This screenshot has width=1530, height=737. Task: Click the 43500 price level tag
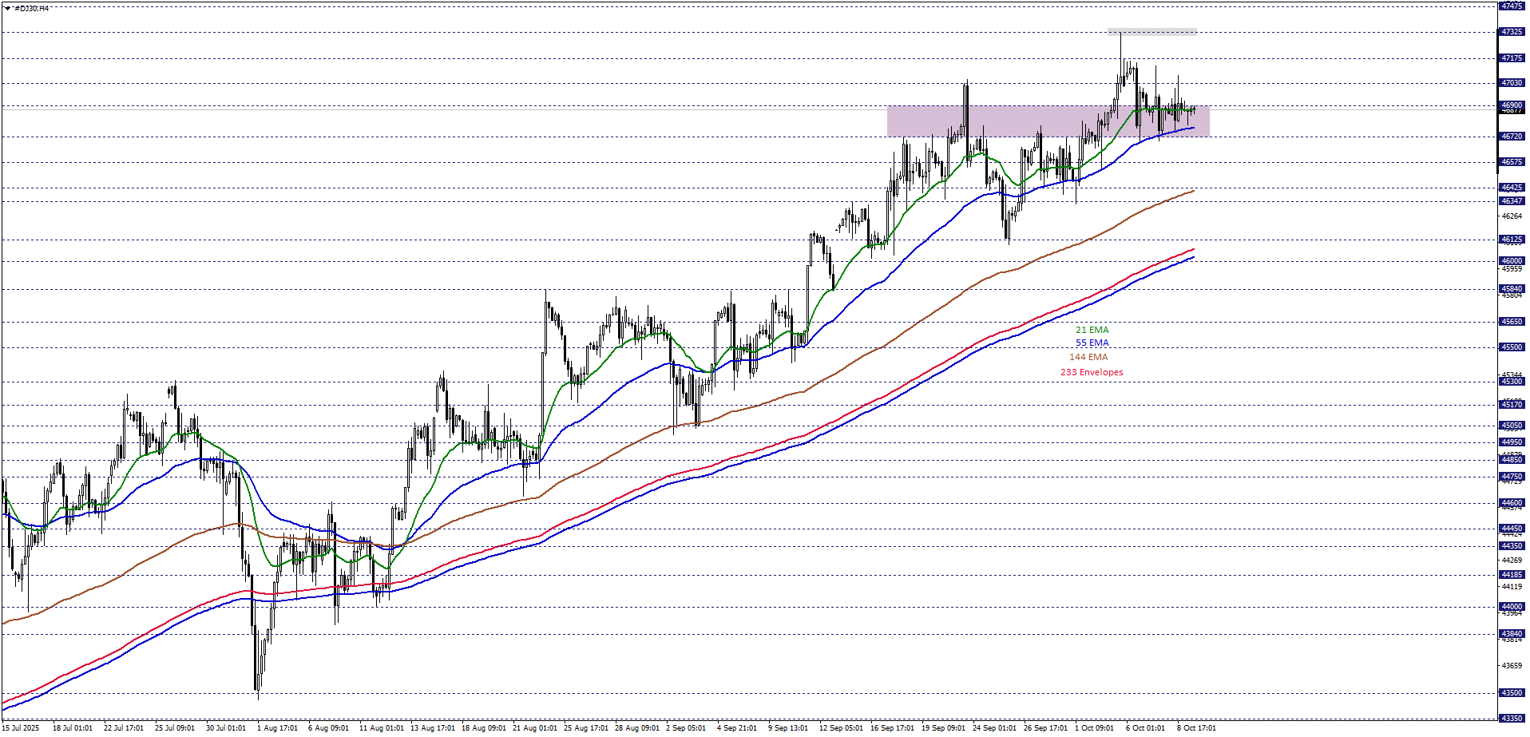(1511, 693)
